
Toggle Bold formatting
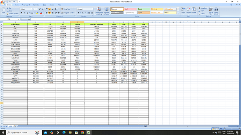click(x=22, y=13)
